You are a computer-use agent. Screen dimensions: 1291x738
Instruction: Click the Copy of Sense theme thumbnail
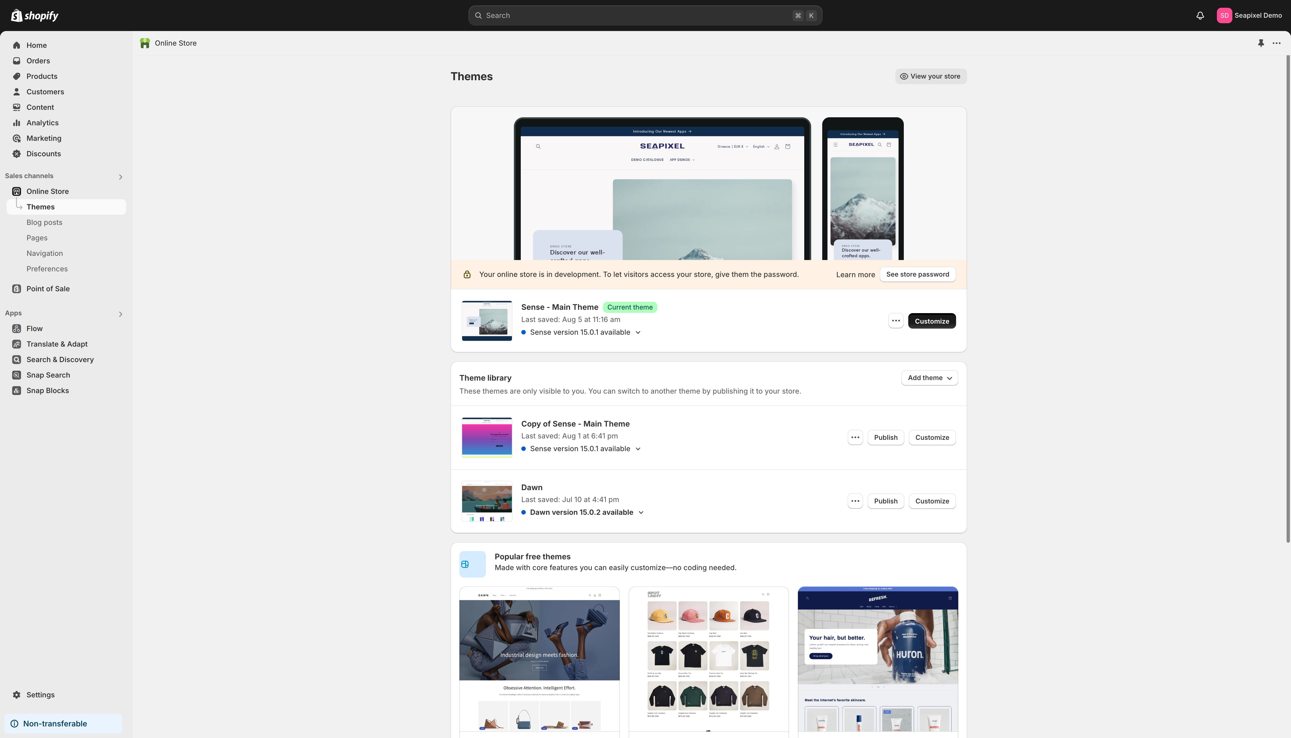486,437
